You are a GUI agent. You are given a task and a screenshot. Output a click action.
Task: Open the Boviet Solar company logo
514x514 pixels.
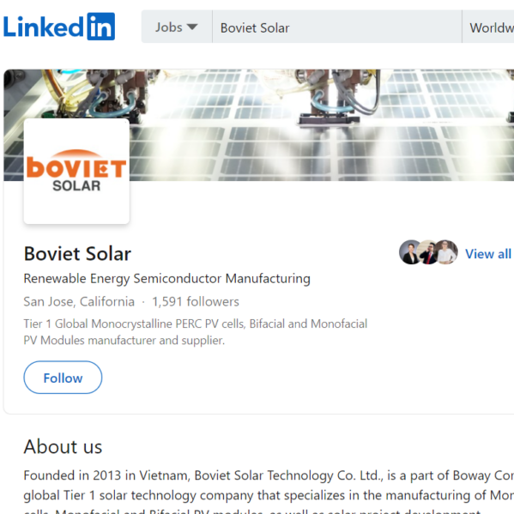click(x=76, y=171)
